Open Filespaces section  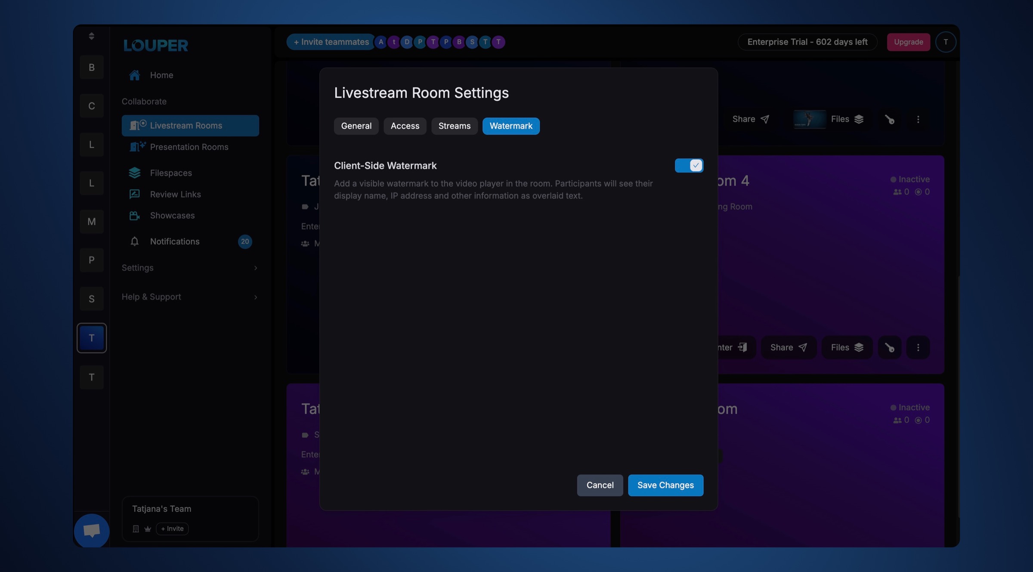tap(190, 173)
